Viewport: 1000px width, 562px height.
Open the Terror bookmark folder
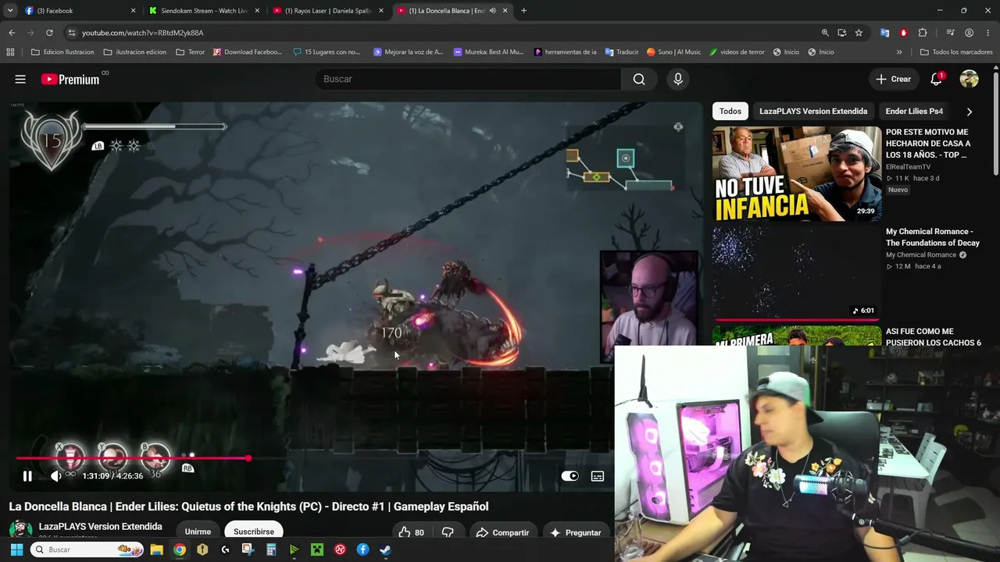[191, 52]
